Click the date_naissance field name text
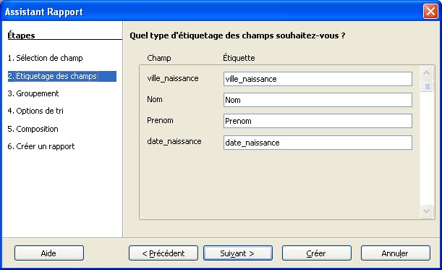This screenshot has width=442, height=270. [174, 141]
